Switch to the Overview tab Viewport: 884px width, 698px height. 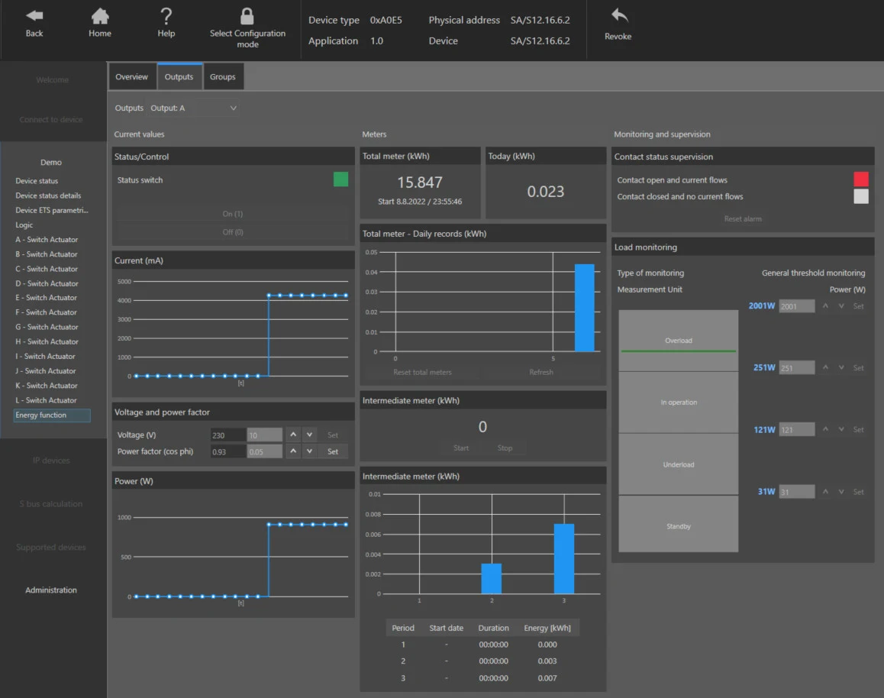(132, 76)
